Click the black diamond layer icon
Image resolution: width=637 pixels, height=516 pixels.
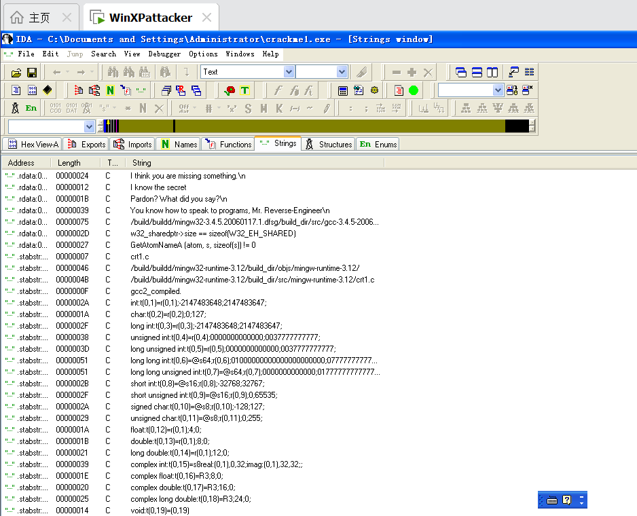(48, 90)
